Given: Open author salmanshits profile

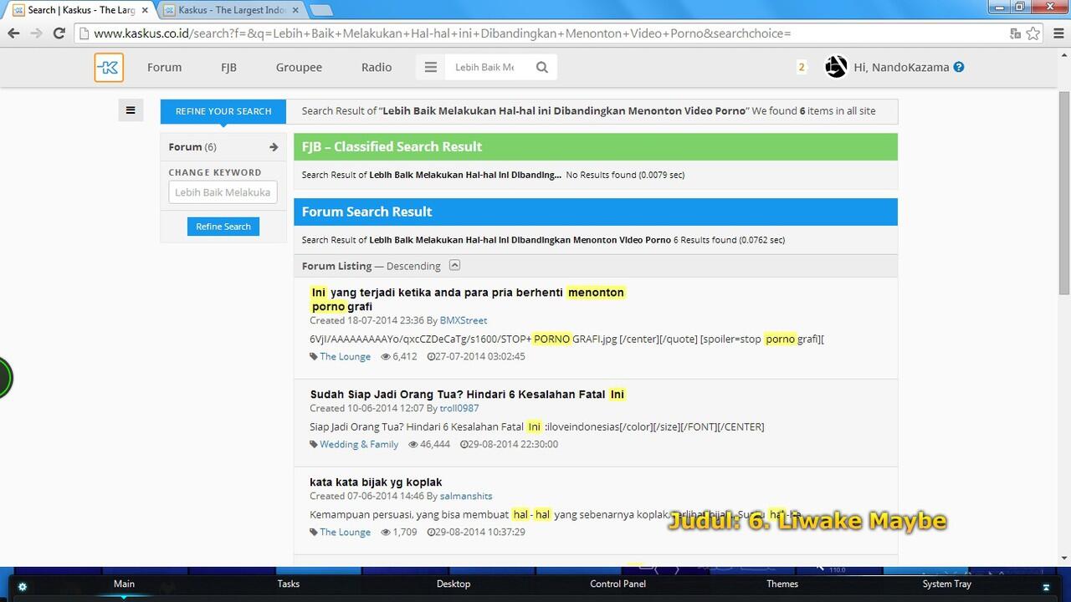Looking at the screenshot, I should [x=466, y=496].
